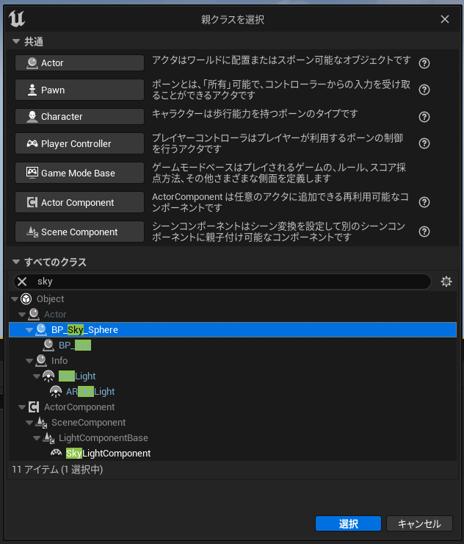
Task: Select the Scene Component class button
Action: 79,232
